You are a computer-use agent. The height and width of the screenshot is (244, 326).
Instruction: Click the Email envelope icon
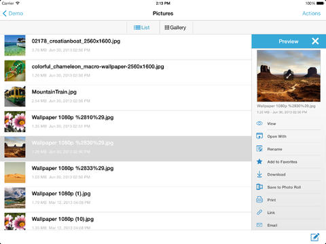259,225
